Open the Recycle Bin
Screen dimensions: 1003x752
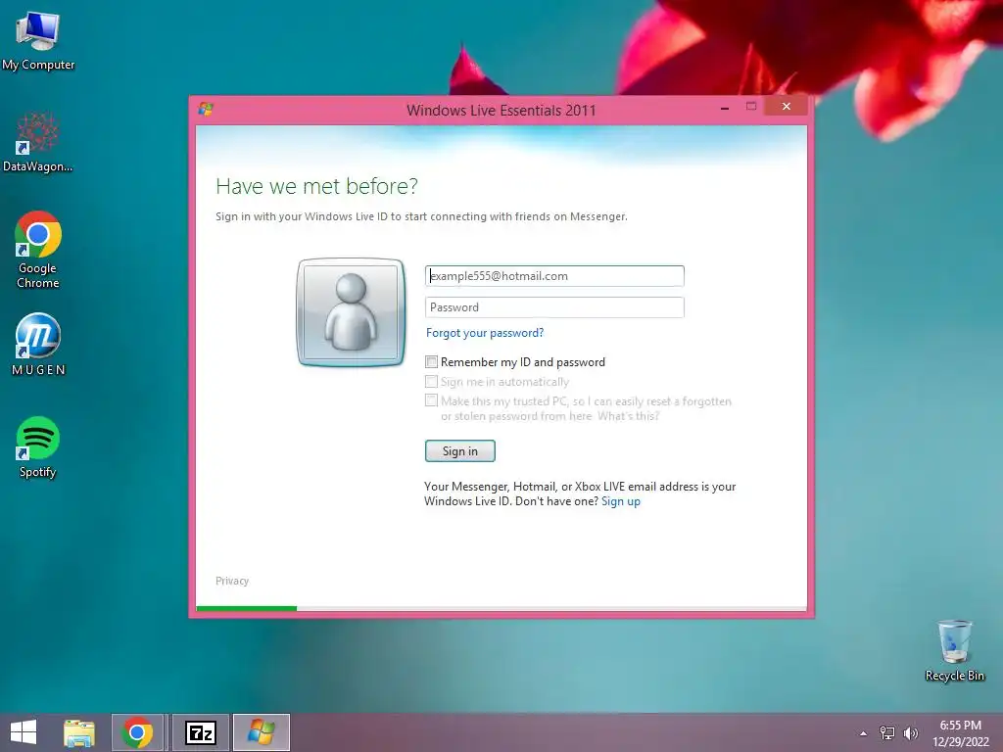(x=954, y=650)
